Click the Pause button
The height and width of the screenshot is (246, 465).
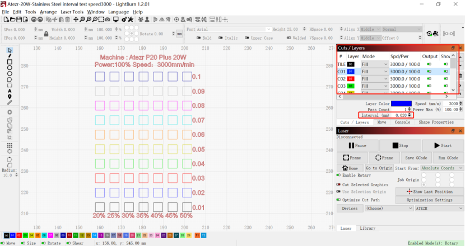tap(357, 145)
